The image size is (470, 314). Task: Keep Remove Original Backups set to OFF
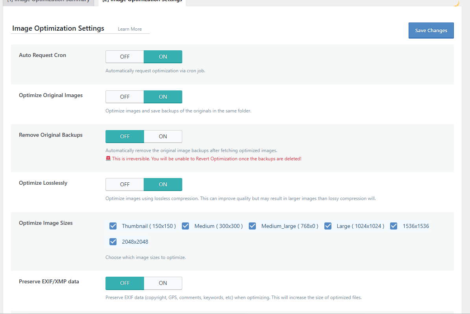coord(125,136)
